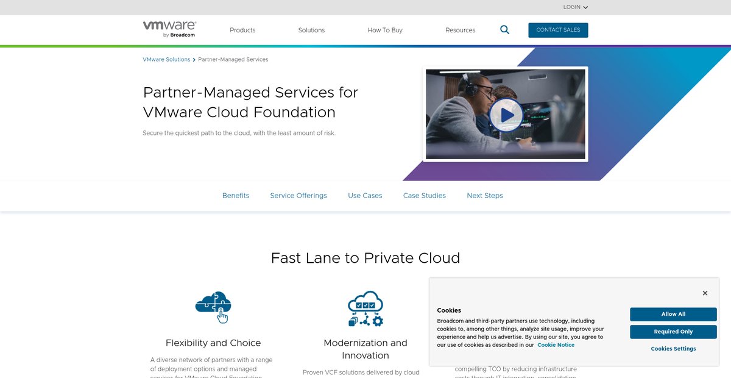Click the Fast Lane to Private Cloud heading

(365, 258)
